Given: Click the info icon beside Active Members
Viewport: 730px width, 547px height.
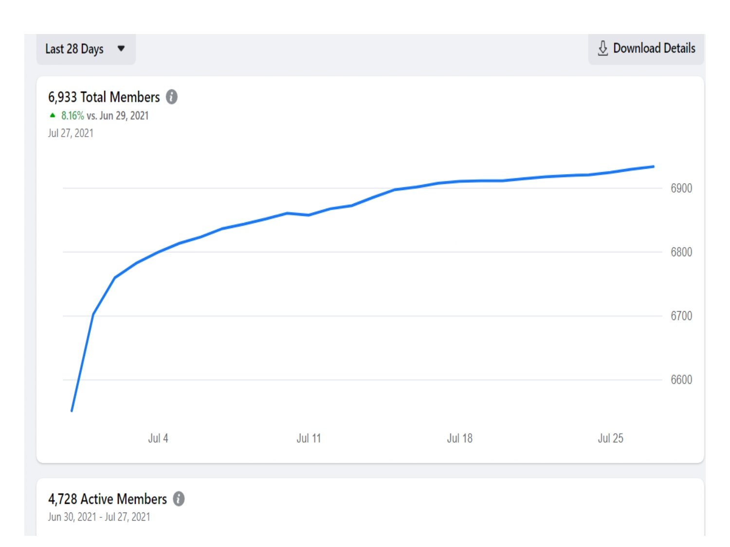Looking at the screenshot, I should click(179, 499).
